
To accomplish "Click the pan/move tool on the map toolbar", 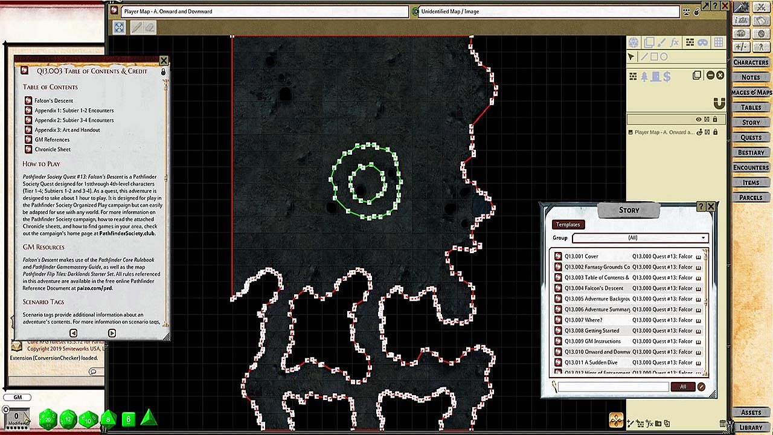I will point(120,27).
